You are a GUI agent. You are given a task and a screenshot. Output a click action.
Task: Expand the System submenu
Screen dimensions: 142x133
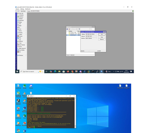click(x=22, y=34)
